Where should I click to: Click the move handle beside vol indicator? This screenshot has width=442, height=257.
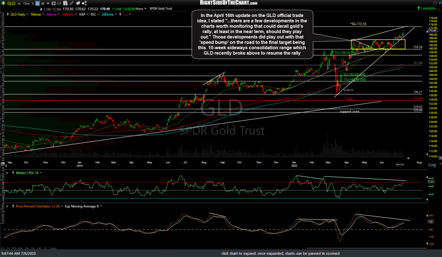point(120,14)
